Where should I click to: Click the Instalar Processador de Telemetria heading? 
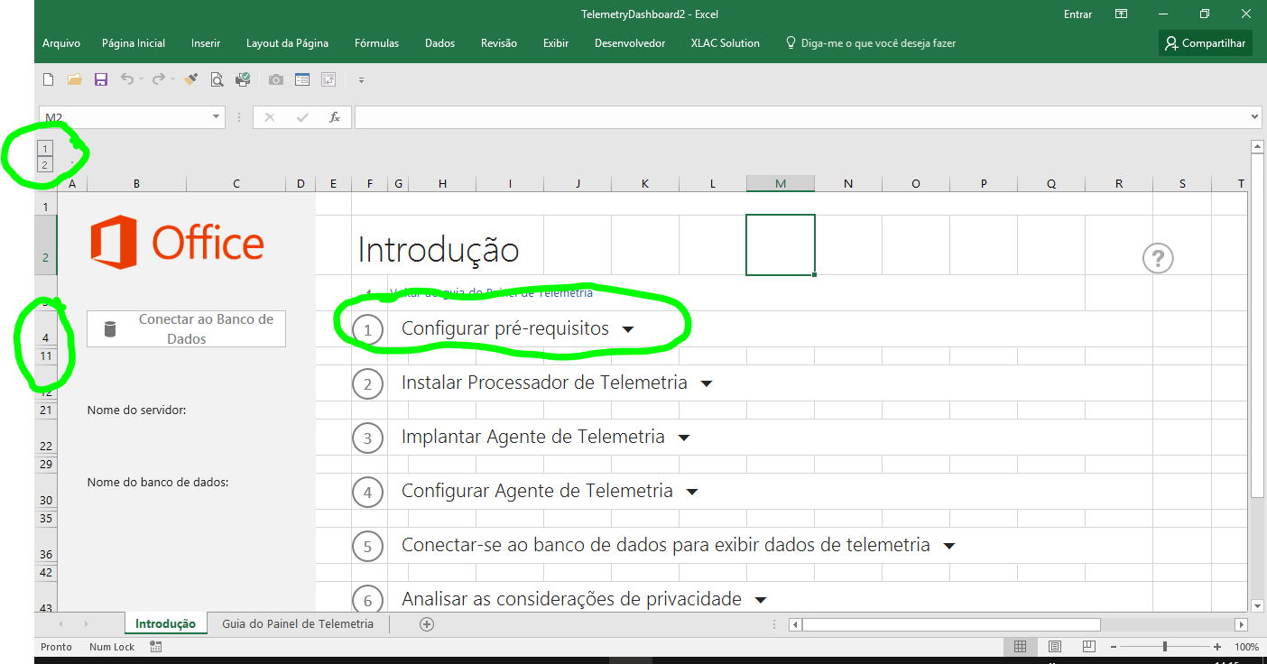coord(544,383)
